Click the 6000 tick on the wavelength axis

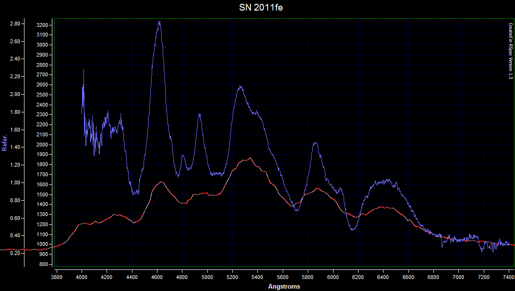[333, 278]
